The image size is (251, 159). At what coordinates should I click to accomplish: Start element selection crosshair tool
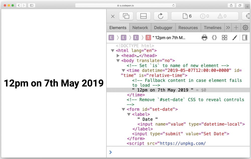point(247,16)
